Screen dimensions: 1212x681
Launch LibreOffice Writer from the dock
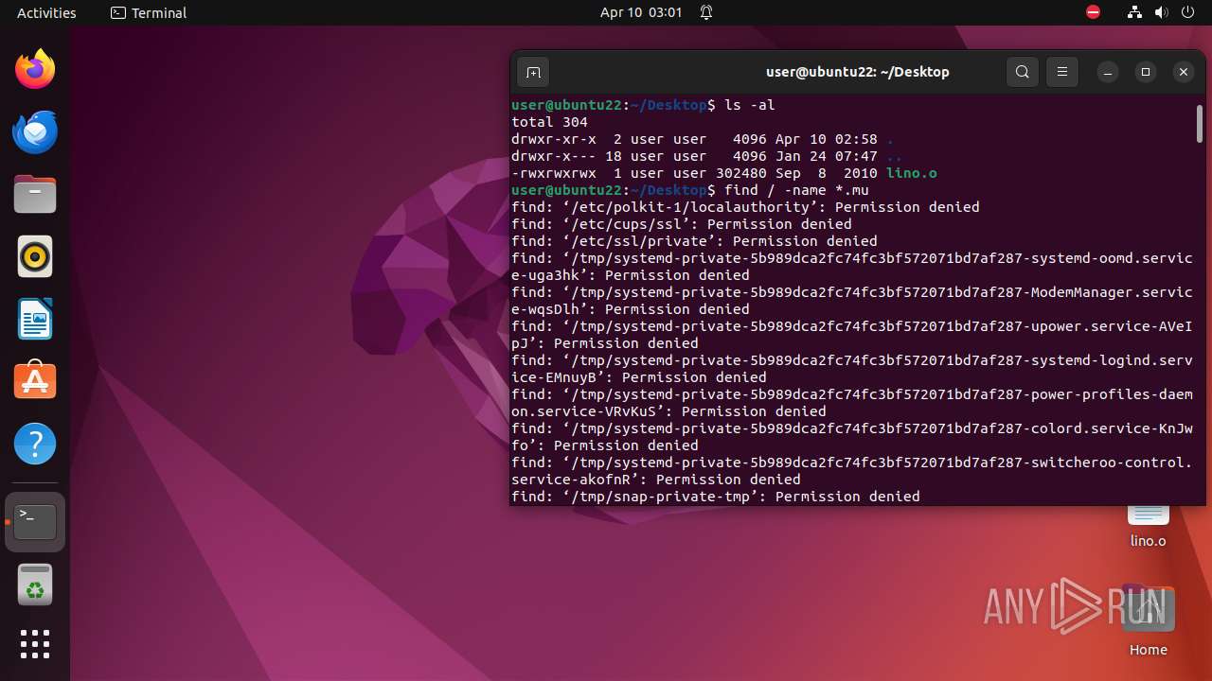(x=35, y=319)
